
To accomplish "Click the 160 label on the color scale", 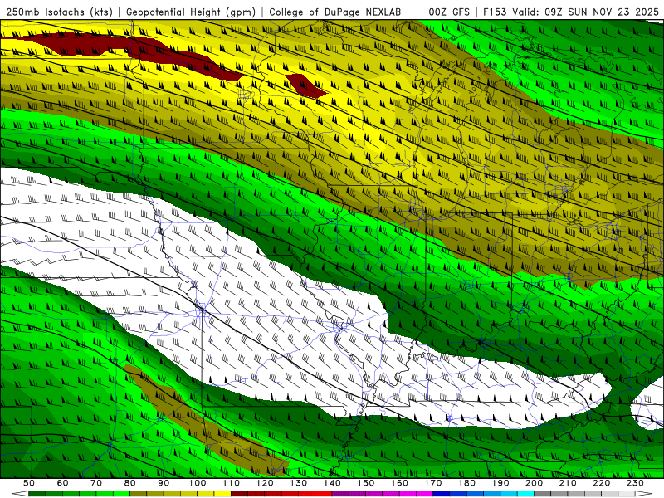I will [x=399, y=483].
